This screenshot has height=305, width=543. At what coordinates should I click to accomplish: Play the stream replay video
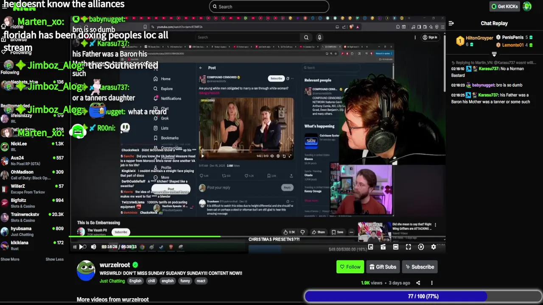81,247
